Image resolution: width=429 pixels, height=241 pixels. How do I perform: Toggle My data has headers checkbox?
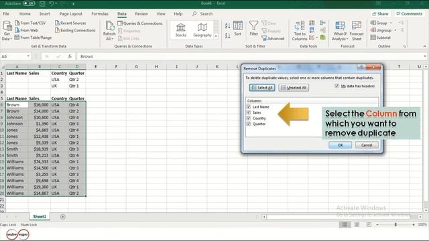(x=336, y=86)
